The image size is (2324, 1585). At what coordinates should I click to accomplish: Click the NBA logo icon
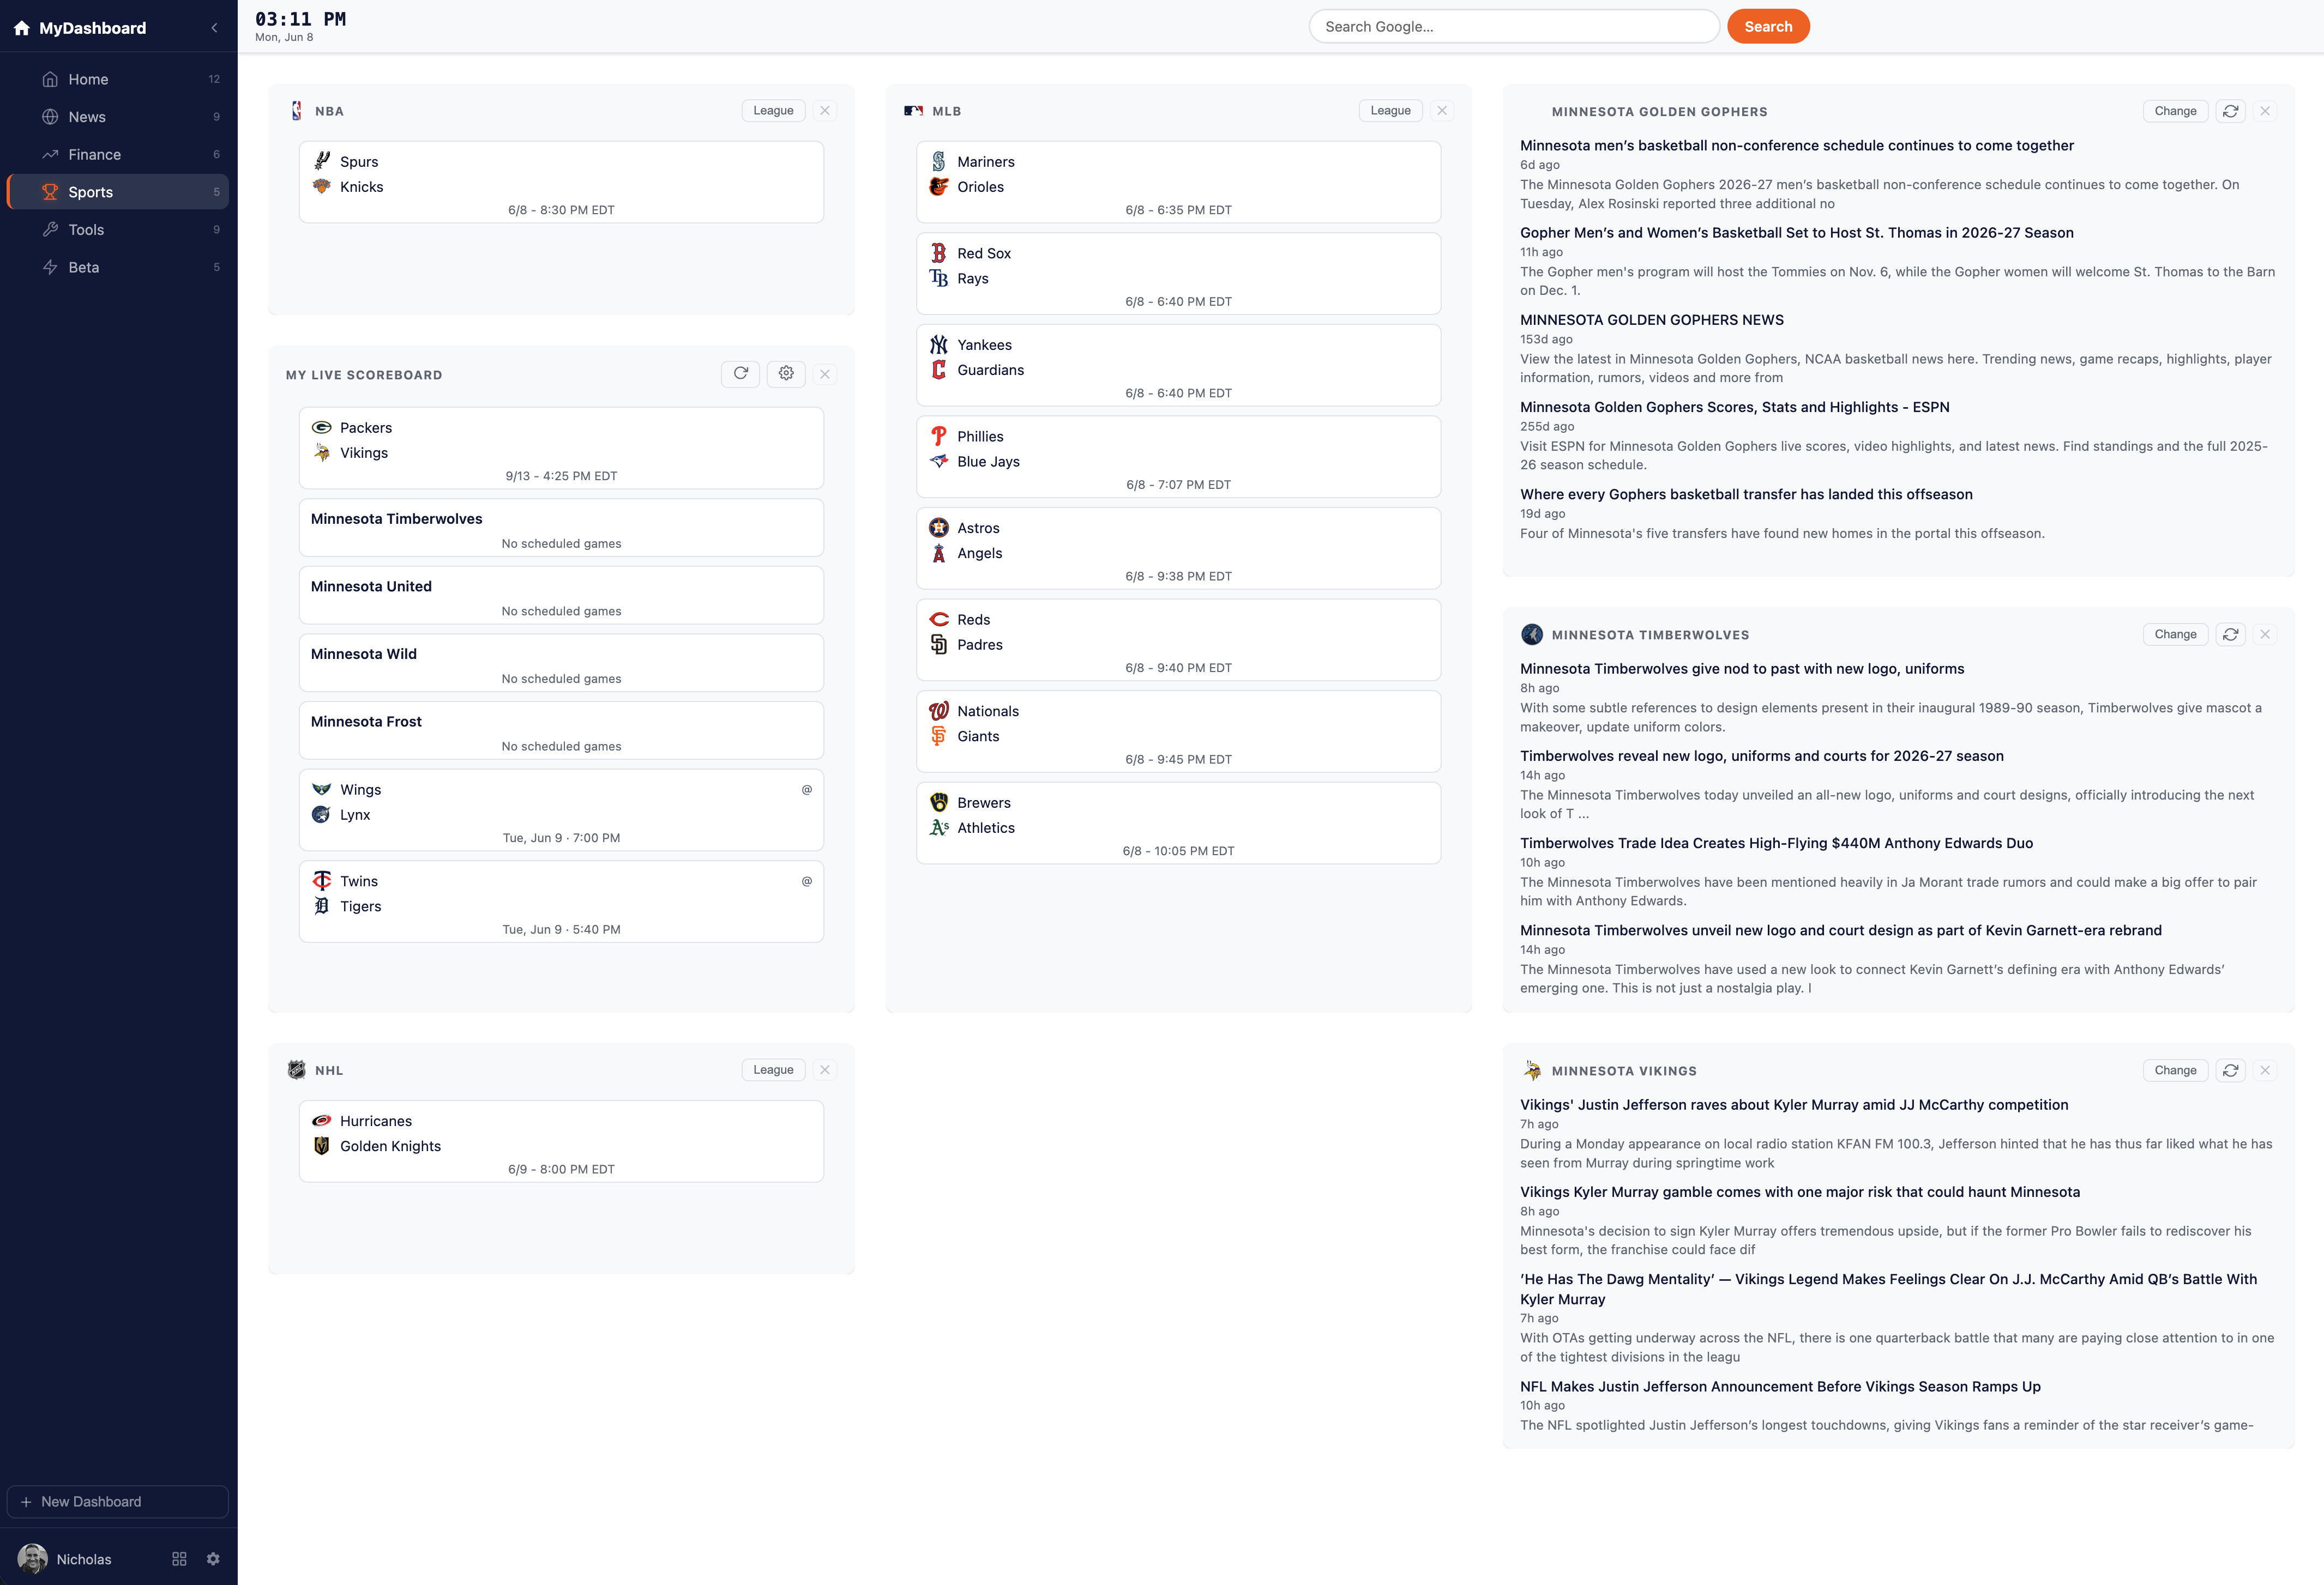(x=297, y=111)
